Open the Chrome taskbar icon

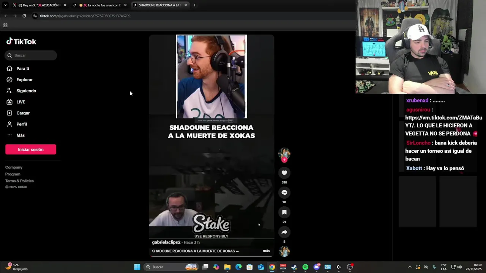pos(272,267)
